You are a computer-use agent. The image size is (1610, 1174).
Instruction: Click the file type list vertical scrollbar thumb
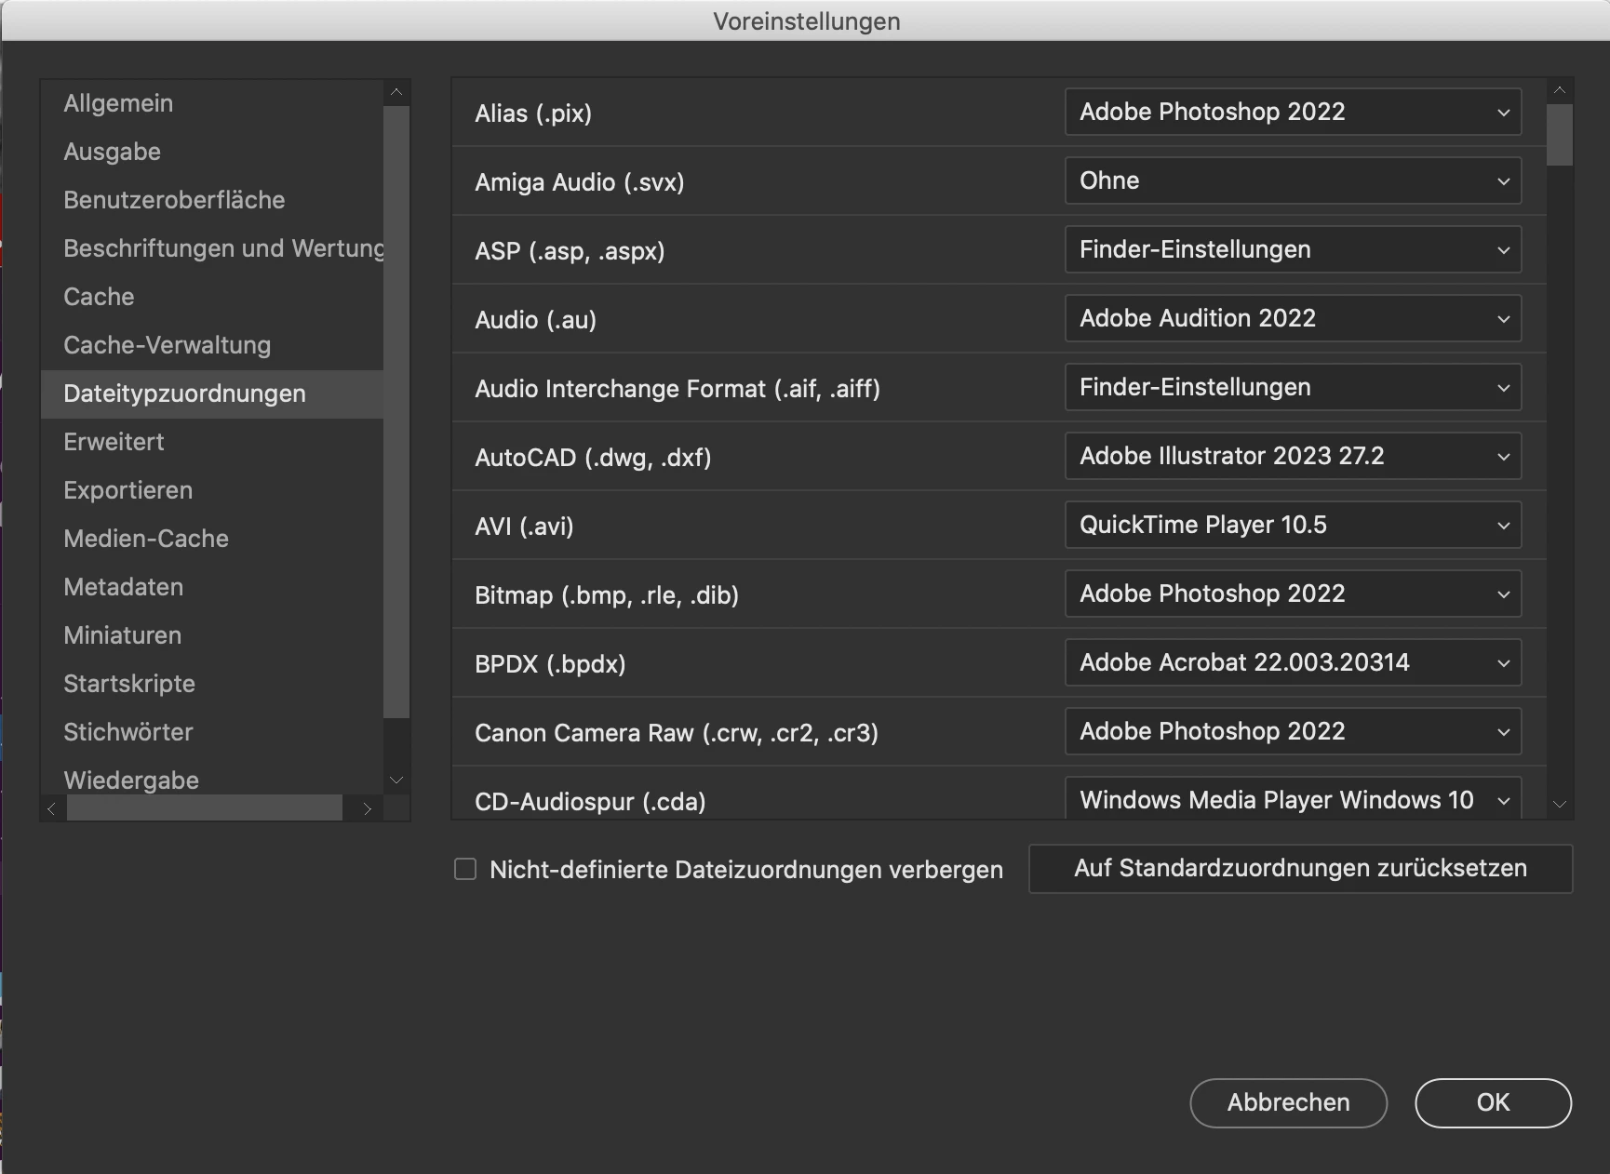coord(1560,135)
